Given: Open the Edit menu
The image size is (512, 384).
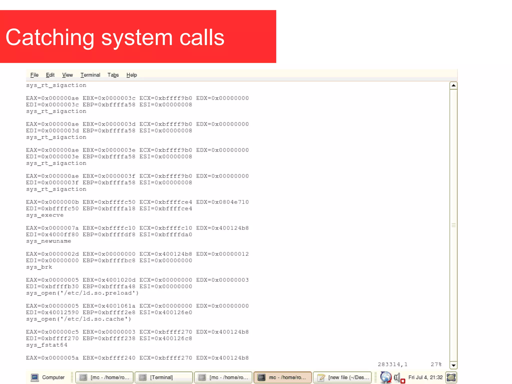Looking at the screenshot, I should tap(50, 75).
